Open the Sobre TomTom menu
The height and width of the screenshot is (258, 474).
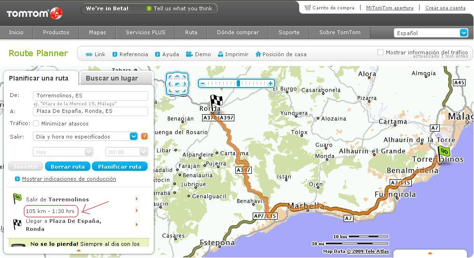click(340, 32)
